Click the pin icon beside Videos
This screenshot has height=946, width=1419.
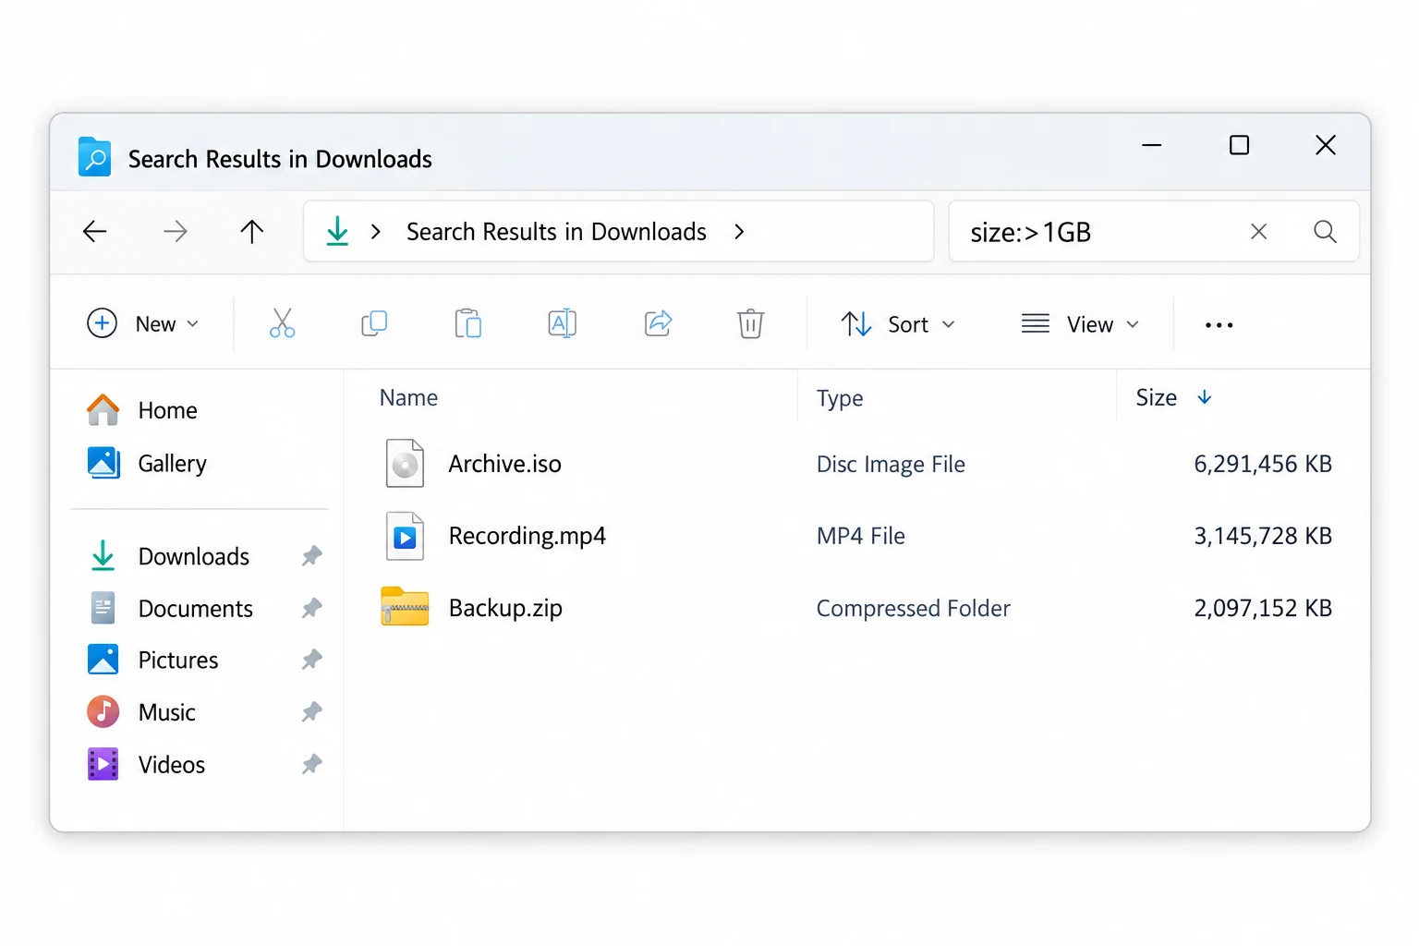312,765
